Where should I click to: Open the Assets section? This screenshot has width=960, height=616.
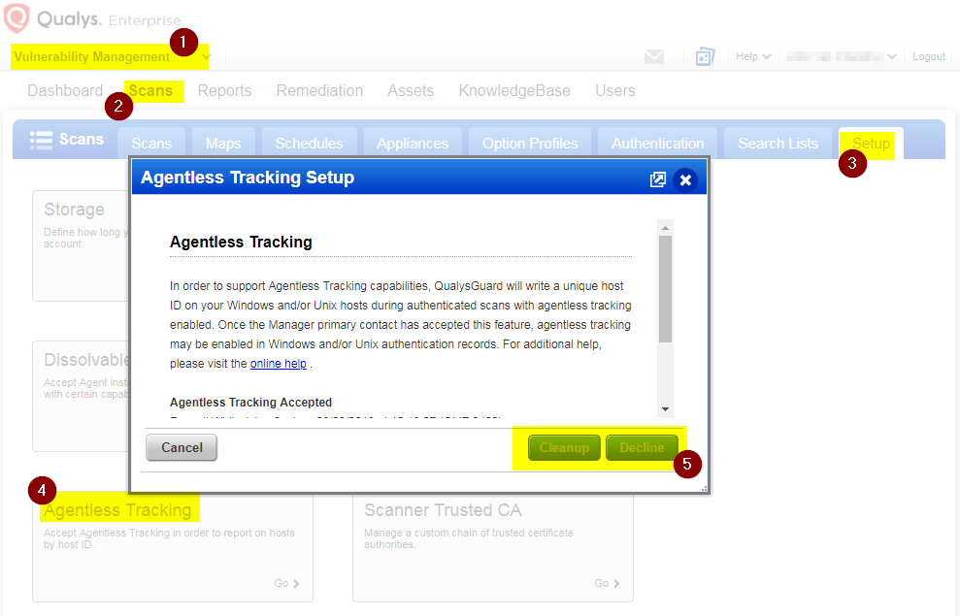click(411, 90)
